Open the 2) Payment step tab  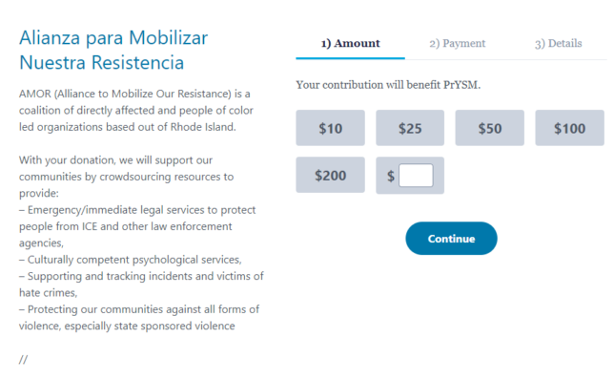pyautogui.click(x=457, y=43)
